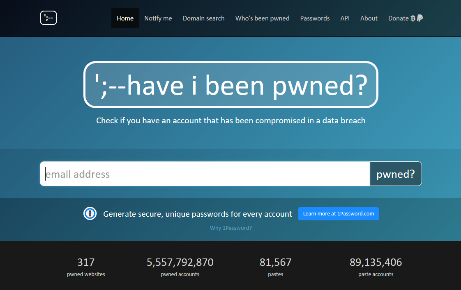461x290 pixels.
Task: Click the PayPal donate icon
Action: tap(420, 18)
